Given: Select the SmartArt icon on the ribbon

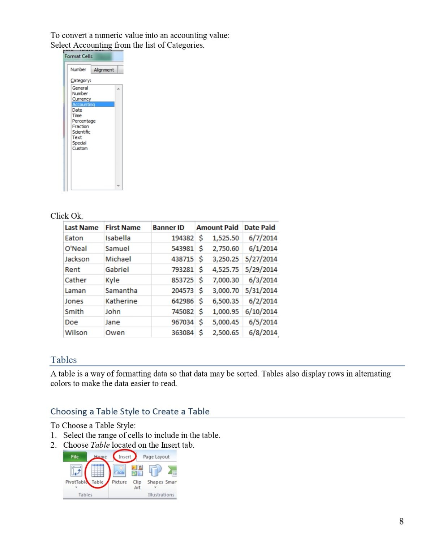Looking at the screenshot, I should 173,471.
